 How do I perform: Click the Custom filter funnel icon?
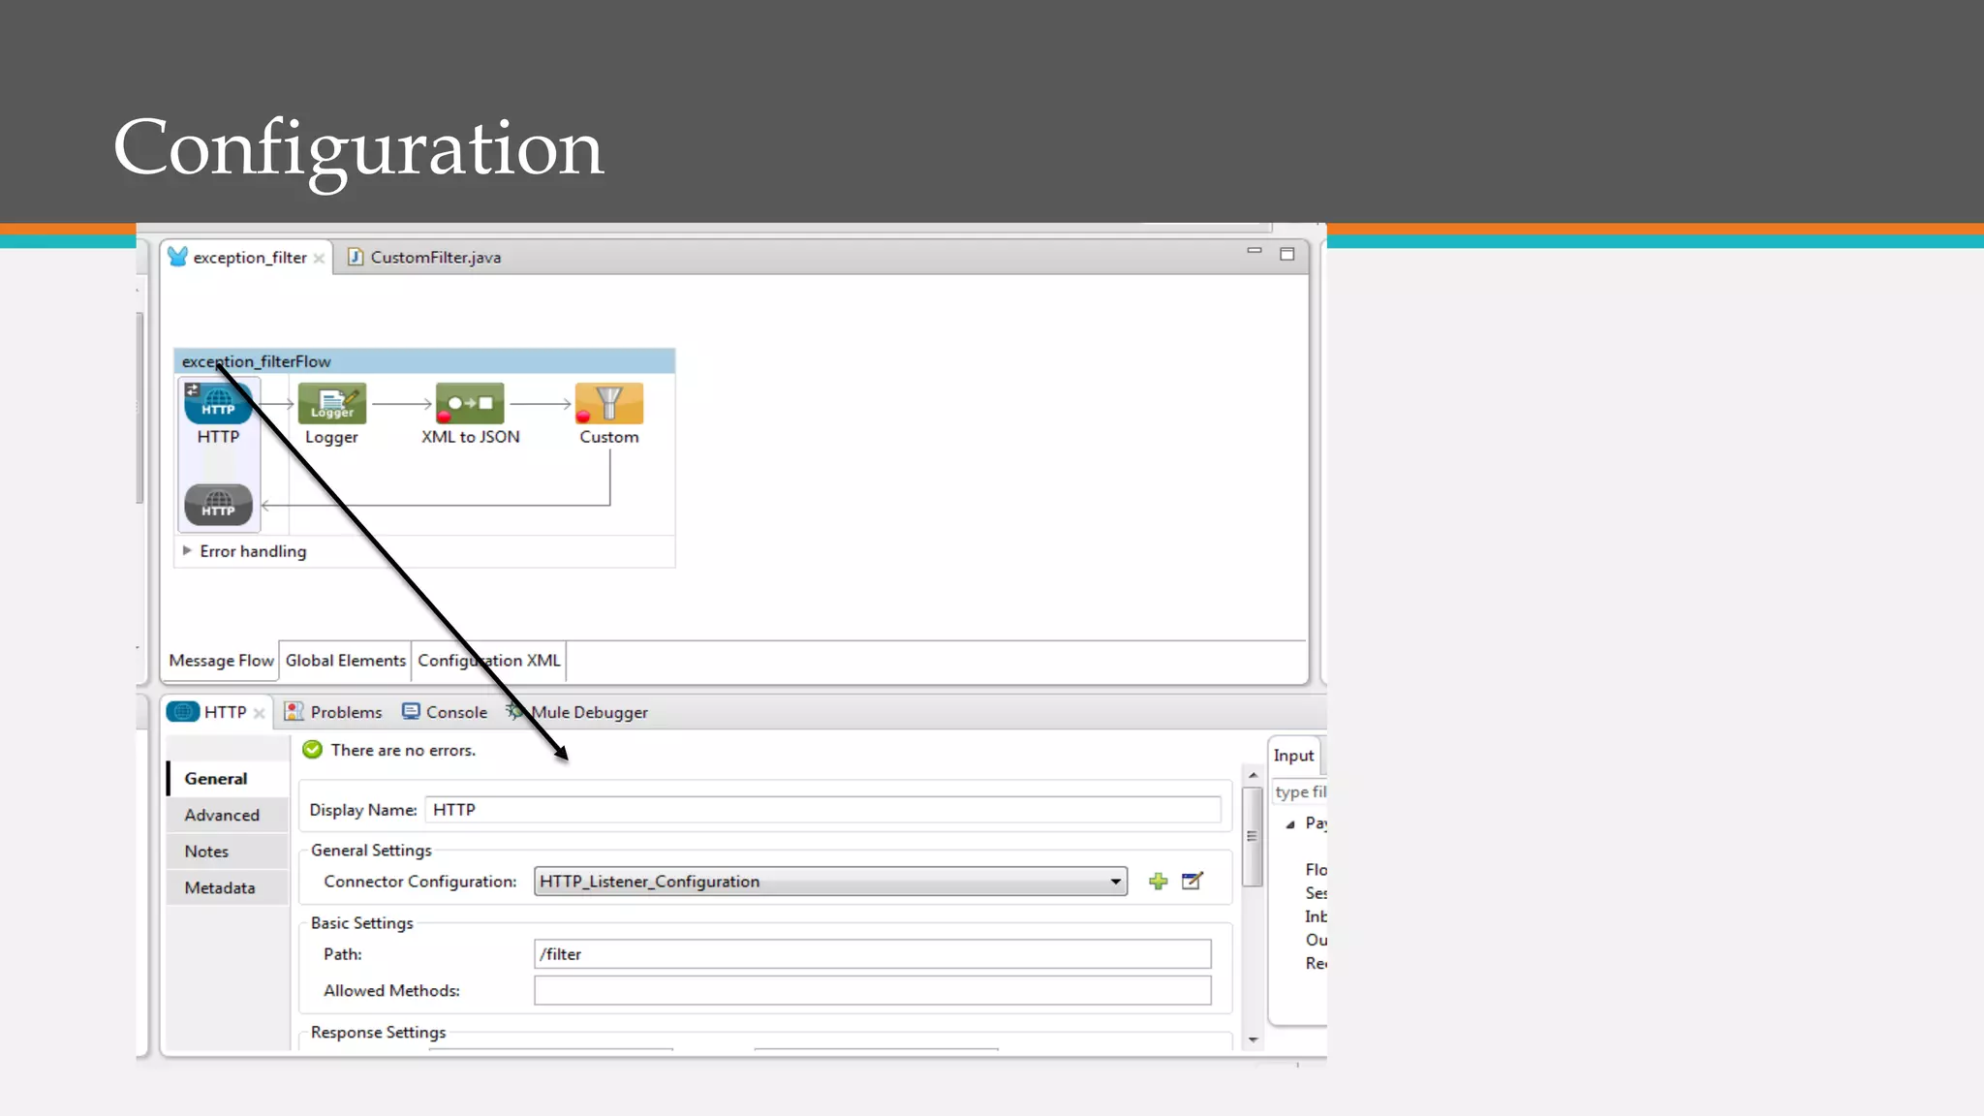pyautogui.click(x=608, y=404)
